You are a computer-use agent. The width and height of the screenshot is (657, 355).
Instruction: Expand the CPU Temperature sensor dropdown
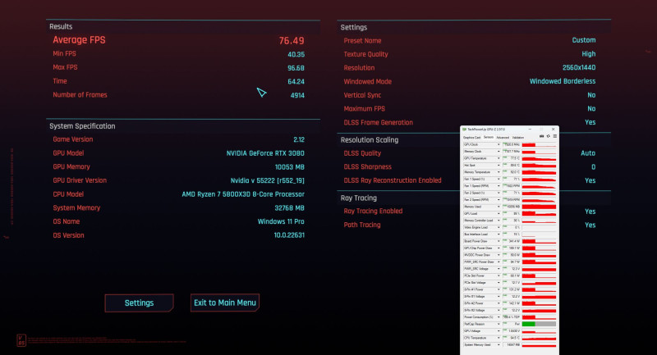(x=498, y=338)
